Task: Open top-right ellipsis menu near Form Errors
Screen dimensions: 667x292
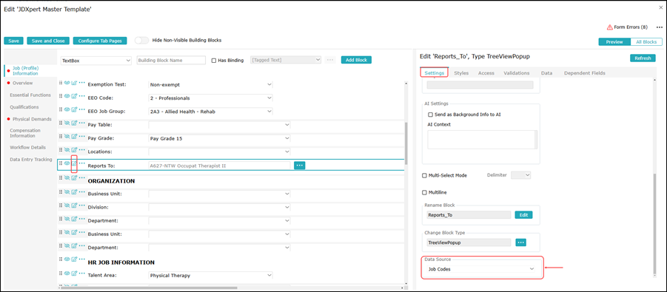Action: tap(660, 27)
